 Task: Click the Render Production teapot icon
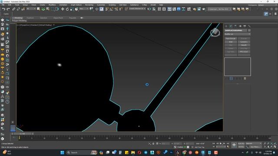[204, 9]
